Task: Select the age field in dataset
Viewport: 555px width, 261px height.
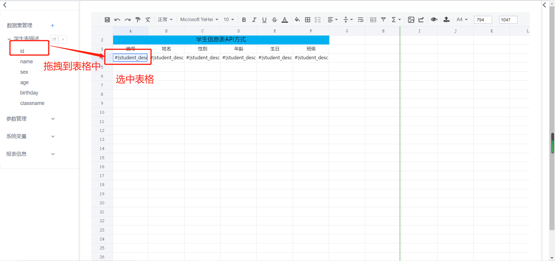Action: point(25,82)
